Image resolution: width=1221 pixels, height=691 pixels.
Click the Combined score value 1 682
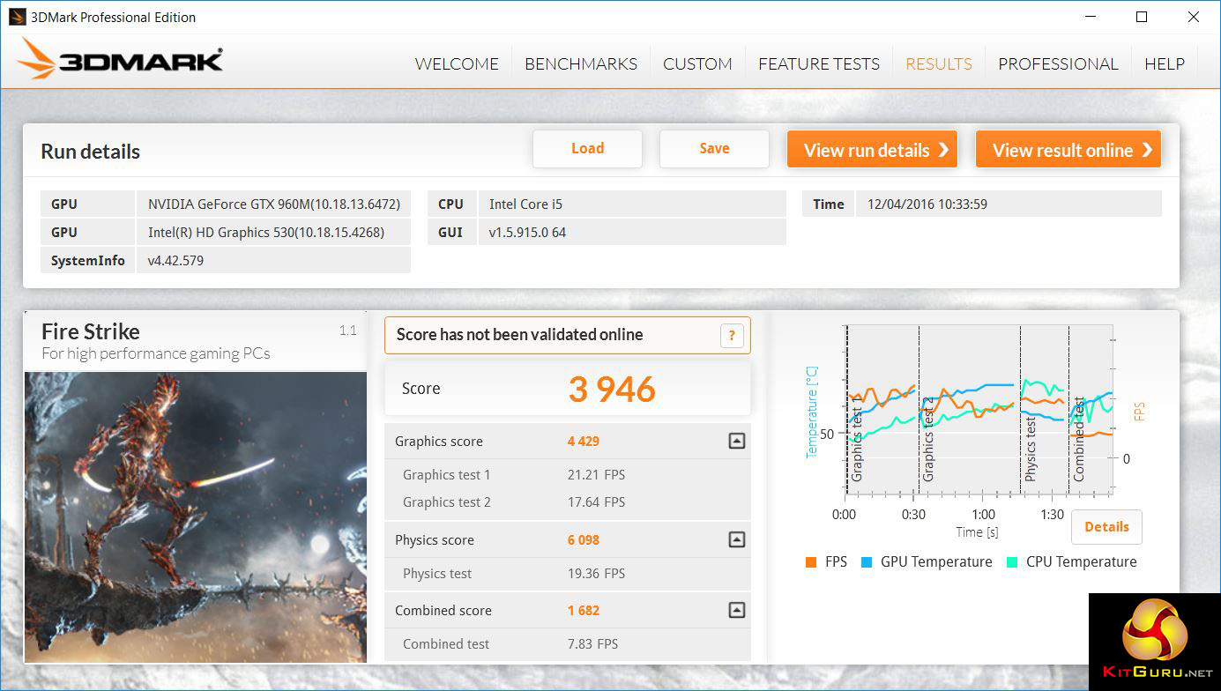pyautogui.click(x=584, y=611)
